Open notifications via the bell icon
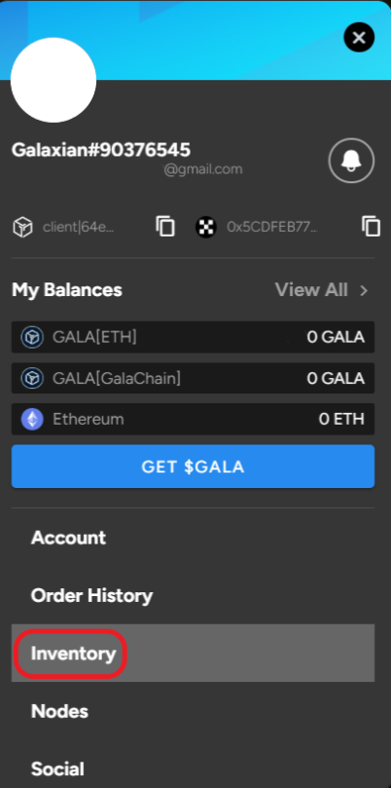The width and height of the screenshot is (391, 788). [351, 161]
